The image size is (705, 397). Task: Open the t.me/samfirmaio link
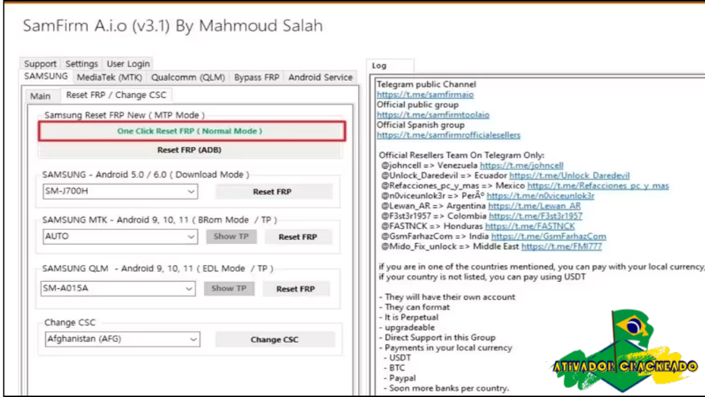coord(425,94)
